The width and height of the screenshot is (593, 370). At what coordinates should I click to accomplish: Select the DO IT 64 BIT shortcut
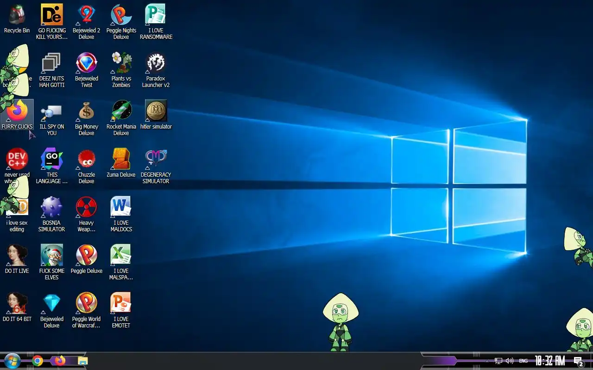[x=17, y=307]
